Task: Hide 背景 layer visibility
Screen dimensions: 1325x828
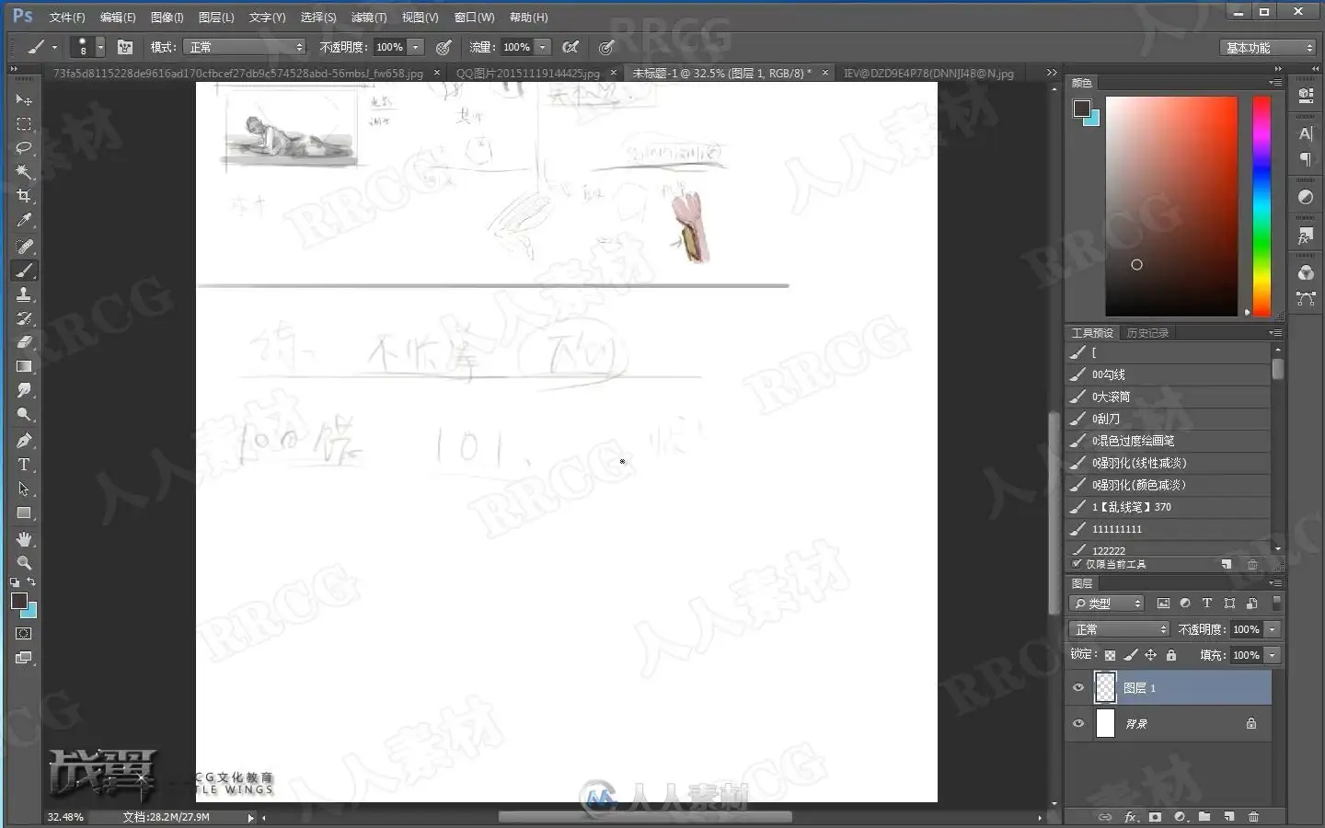Action: (1078, 724)
